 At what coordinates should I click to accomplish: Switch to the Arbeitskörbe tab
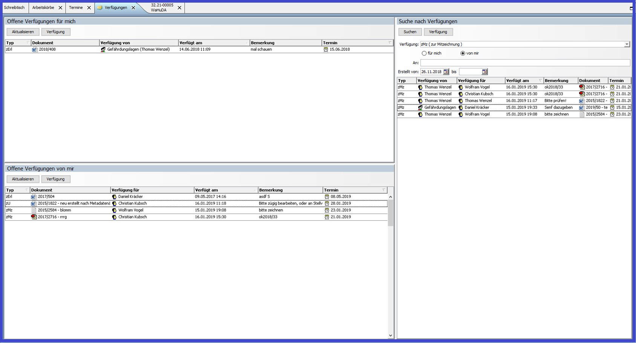pos(43,8)
